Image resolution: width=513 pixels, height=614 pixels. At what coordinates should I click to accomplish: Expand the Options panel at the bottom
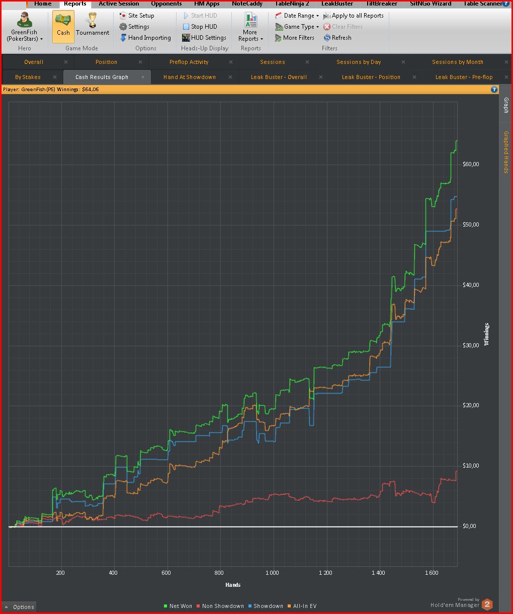tap(19, 607)
